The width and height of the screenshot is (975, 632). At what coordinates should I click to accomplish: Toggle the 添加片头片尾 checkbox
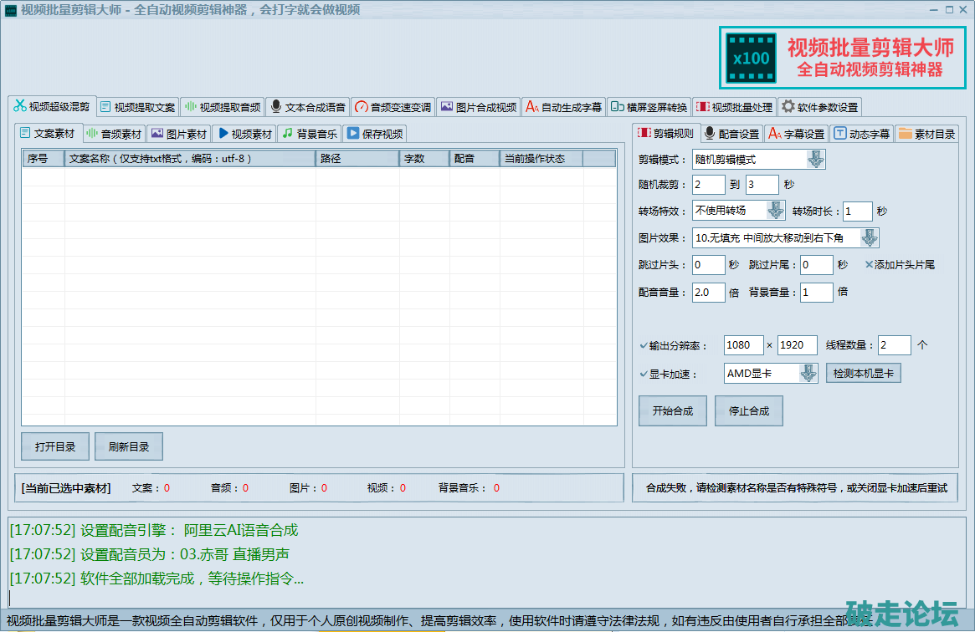(x=870, y=265)
